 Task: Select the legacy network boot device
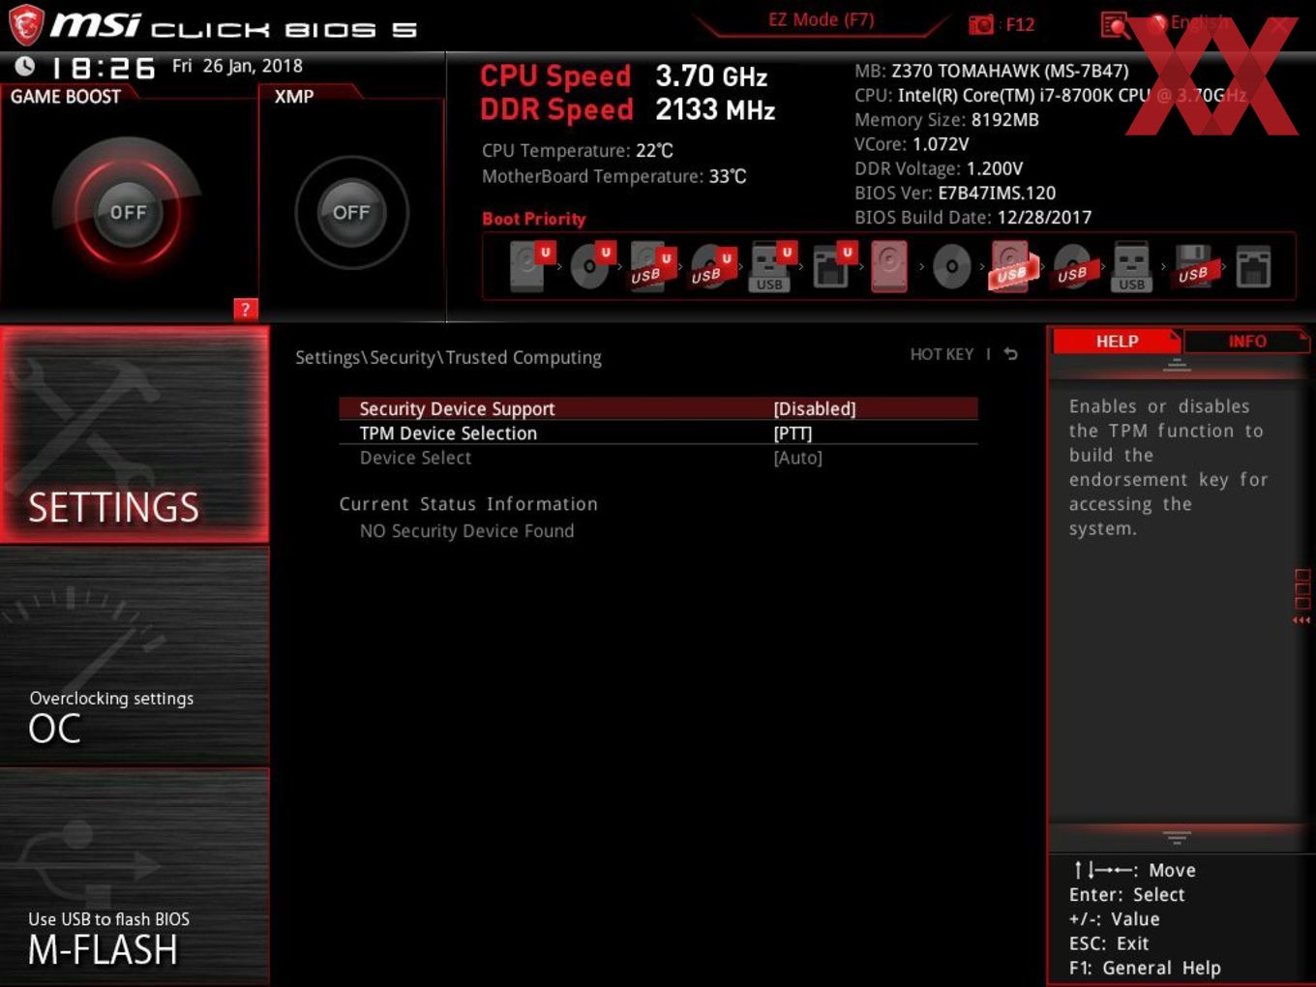1253,266
